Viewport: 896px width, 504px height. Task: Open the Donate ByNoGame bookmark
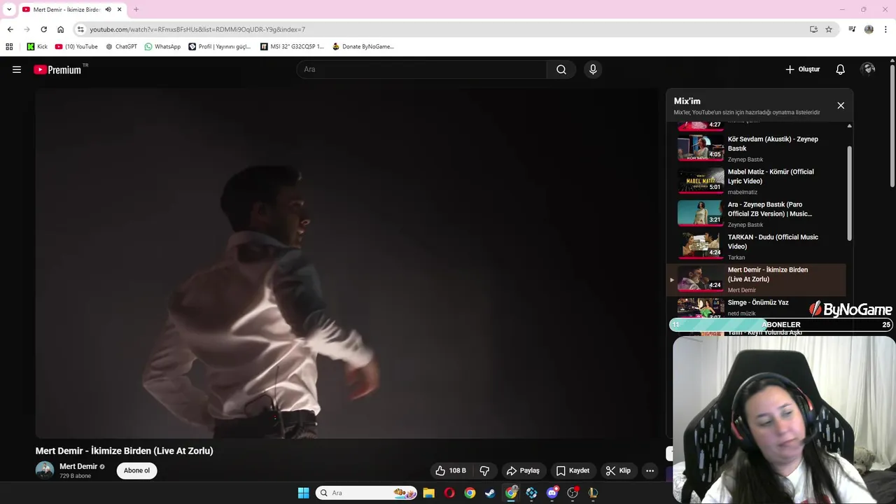(363, 47)
